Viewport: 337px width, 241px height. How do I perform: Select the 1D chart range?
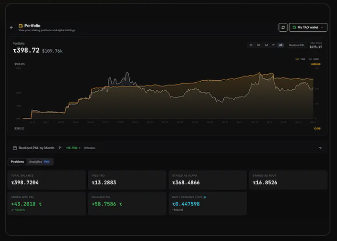251,45
